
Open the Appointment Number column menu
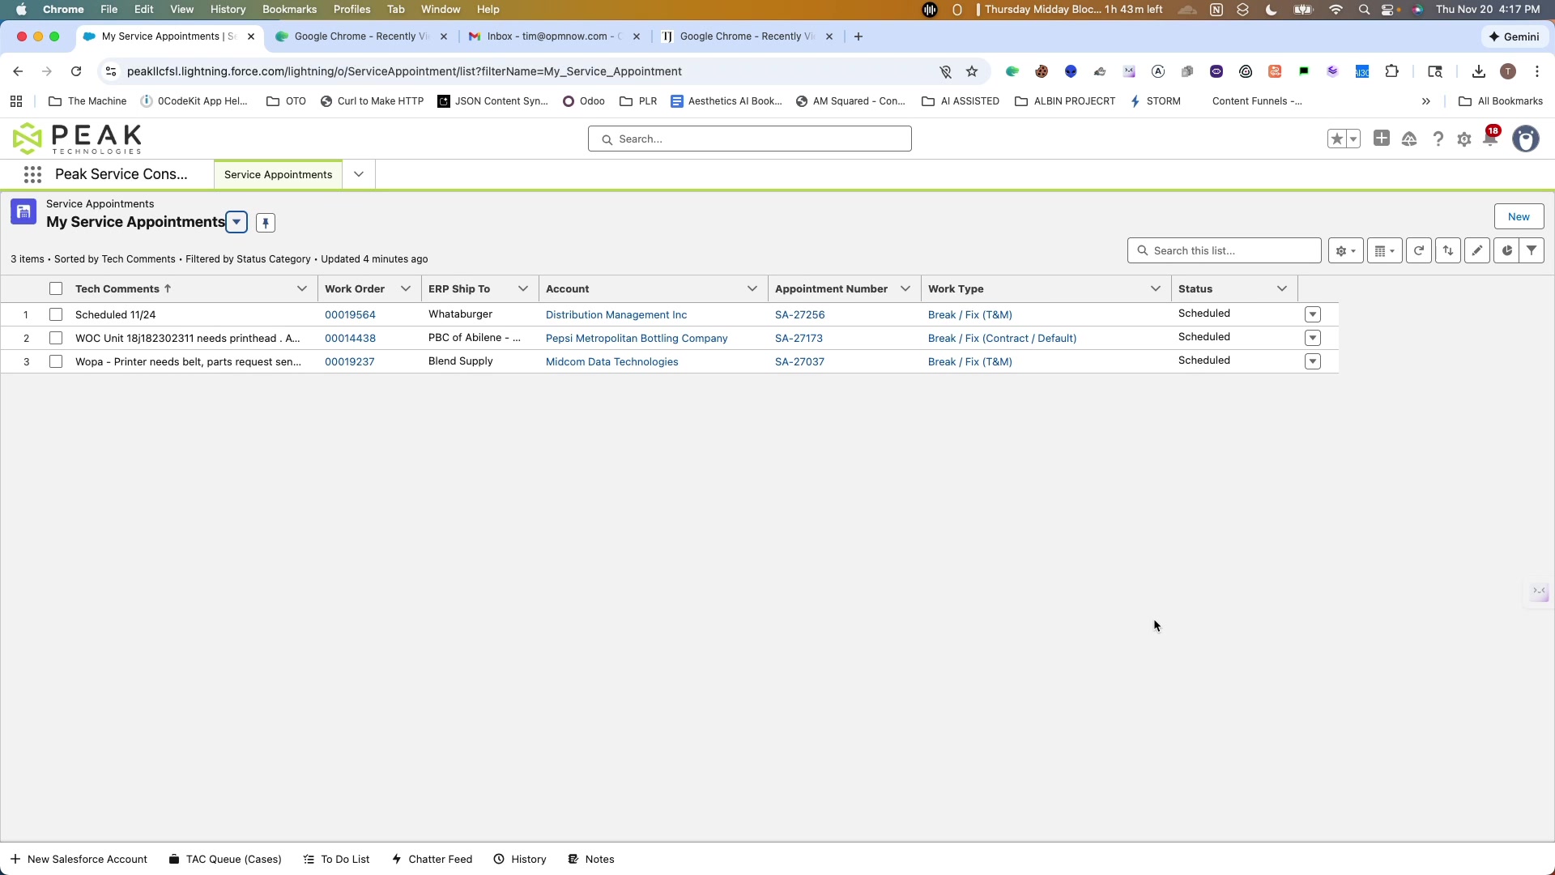coord(905,289)
